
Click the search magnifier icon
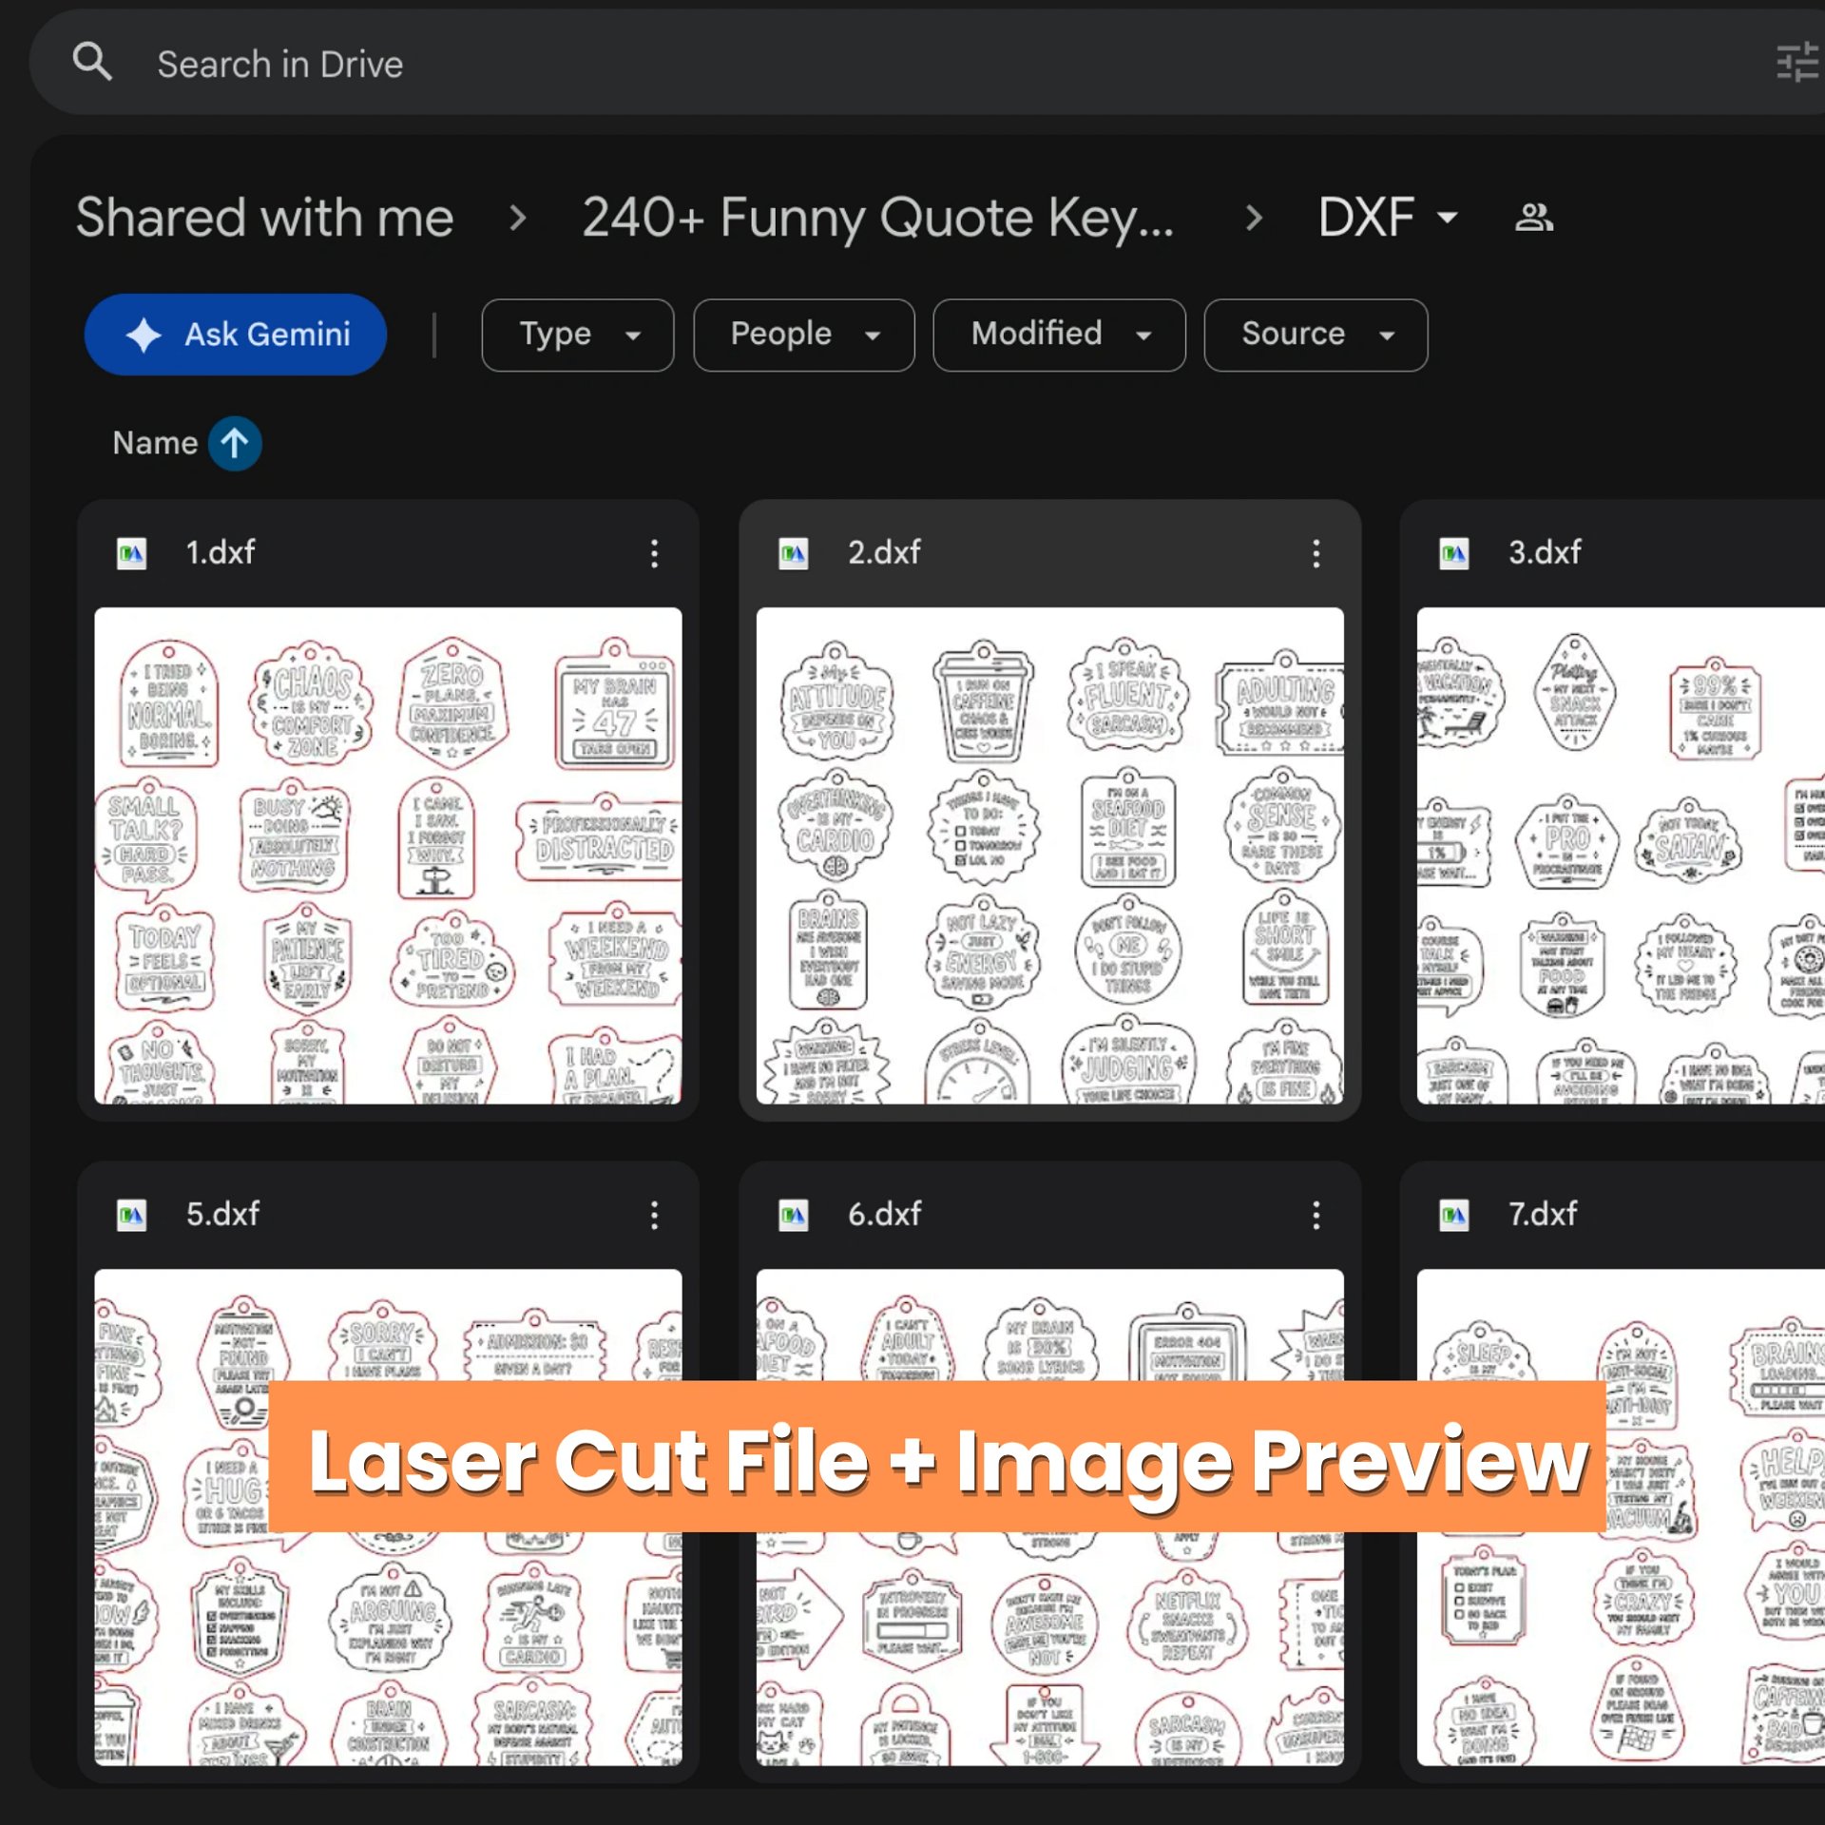tap(92, 63)
